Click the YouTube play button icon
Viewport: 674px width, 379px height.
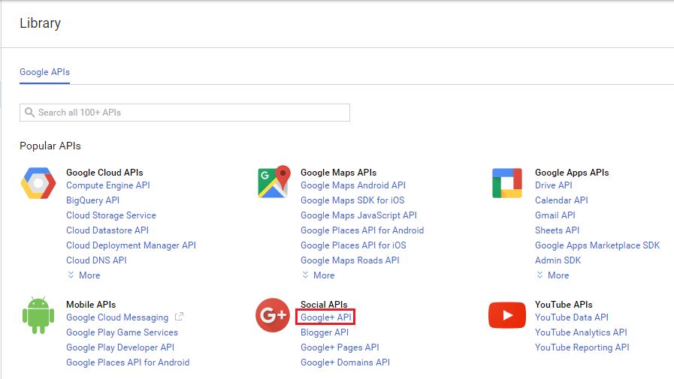(507, 315)
